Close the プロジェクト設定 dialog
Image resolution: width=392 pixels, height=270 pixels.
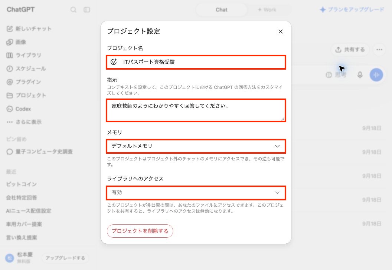(281, 31)
